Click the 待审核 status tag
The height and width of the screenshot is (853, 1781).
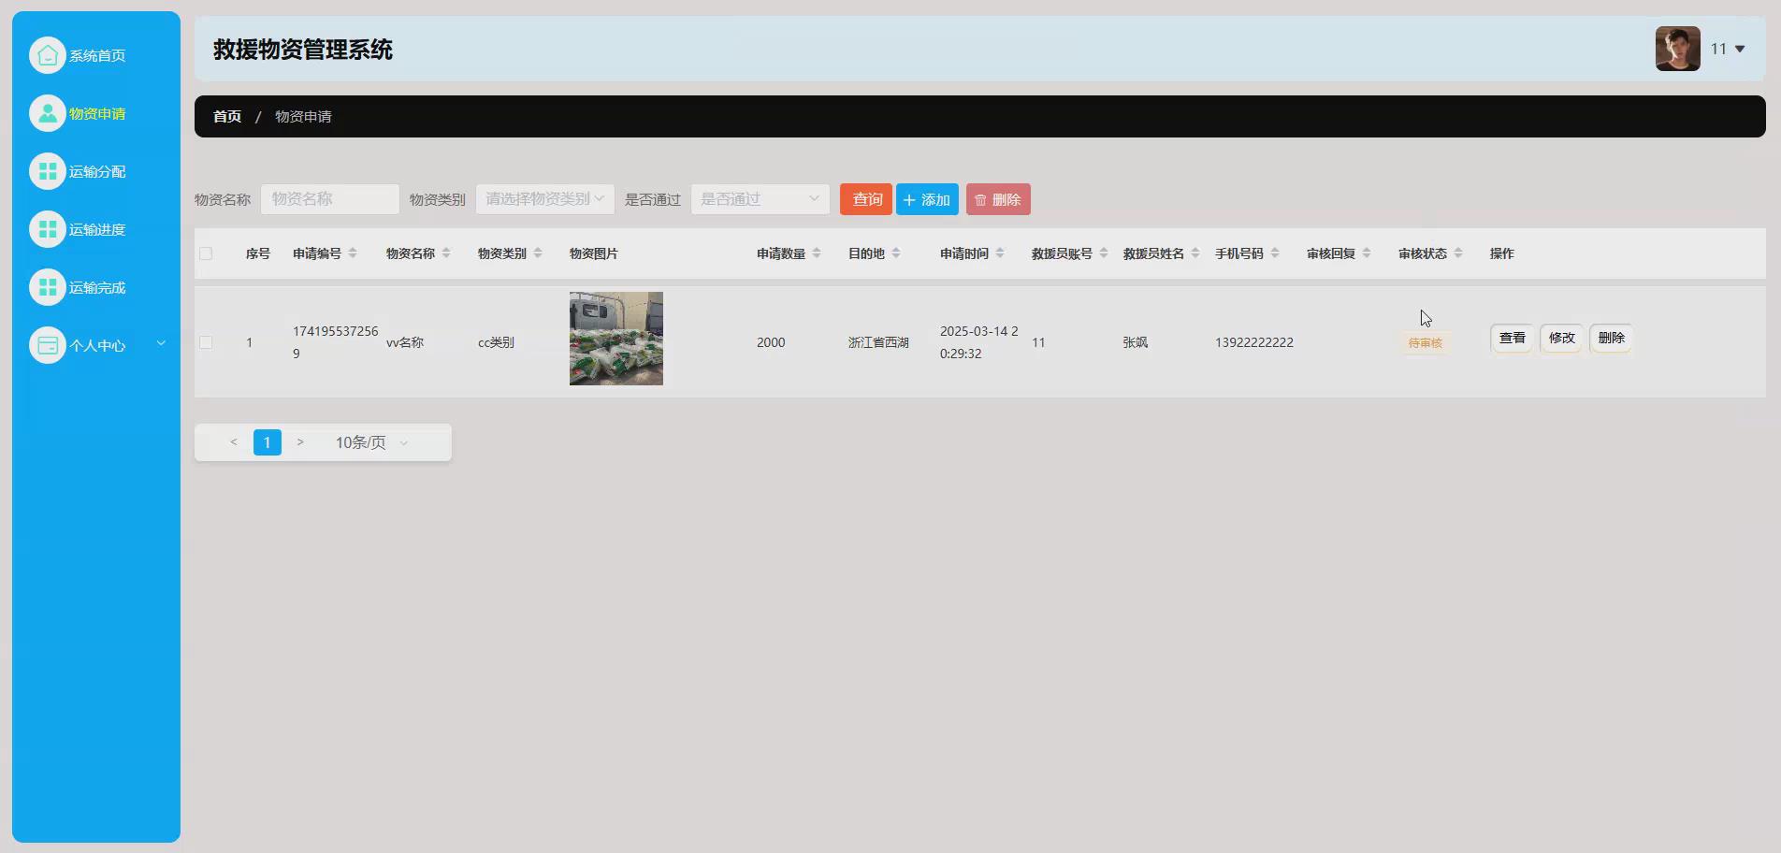pyautogui.click(x=1425, y=343)
